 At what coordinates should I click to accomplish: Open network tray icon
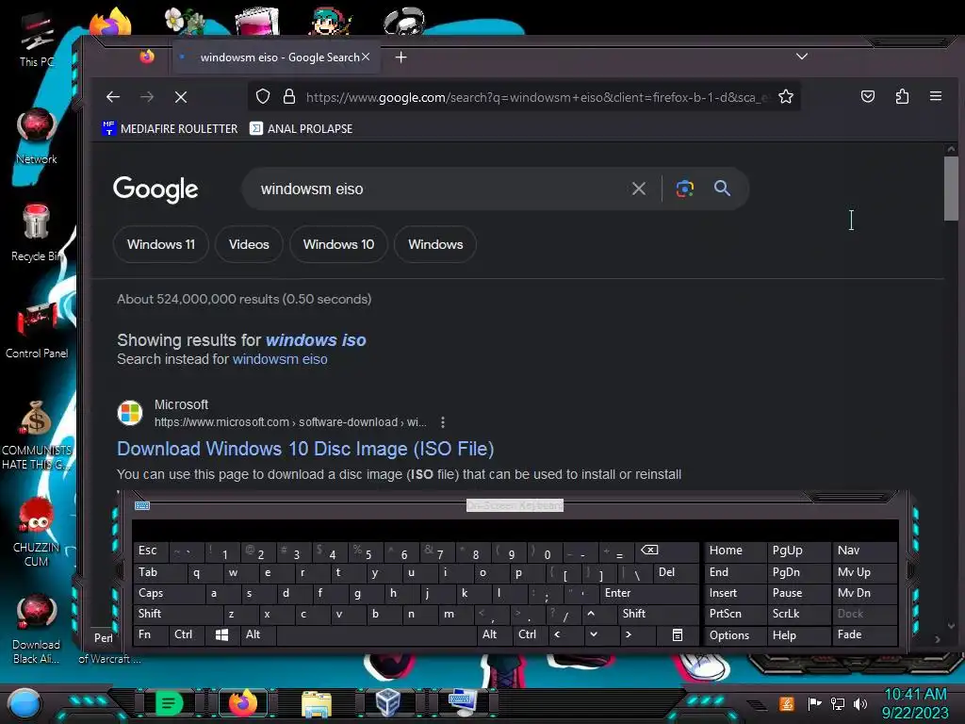click(838, 703)
